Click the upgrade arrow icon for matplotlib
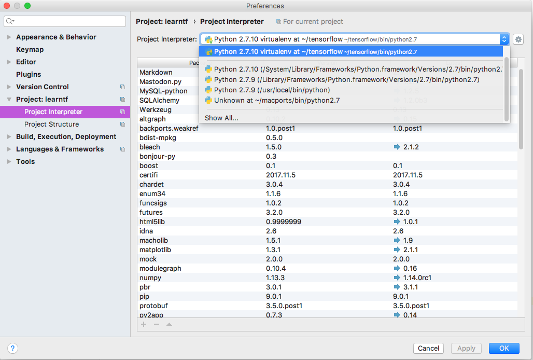533x360 pixels. click(397, 250)
